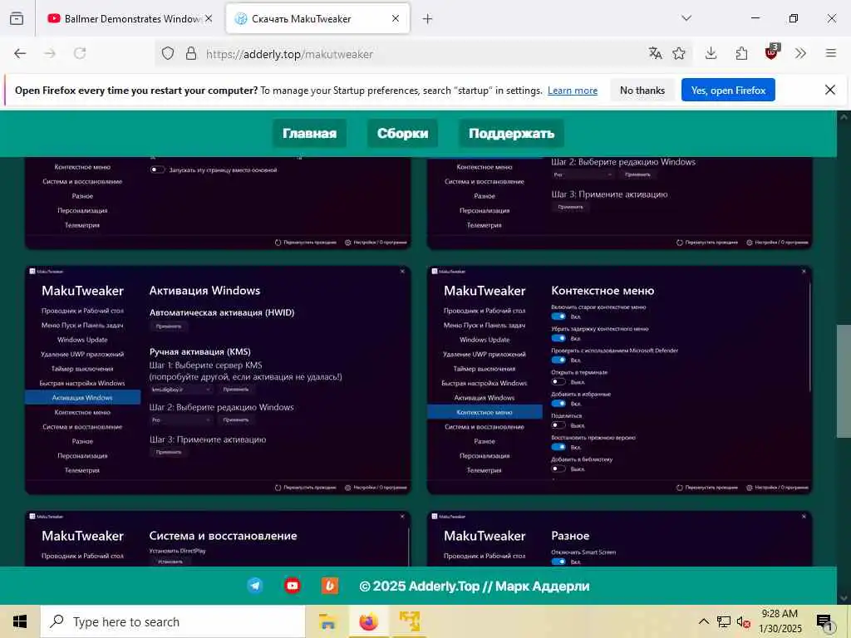Open Pro edition dropdown in Активация Windows screenshot
851x638 pixels.
coord(180,420)
